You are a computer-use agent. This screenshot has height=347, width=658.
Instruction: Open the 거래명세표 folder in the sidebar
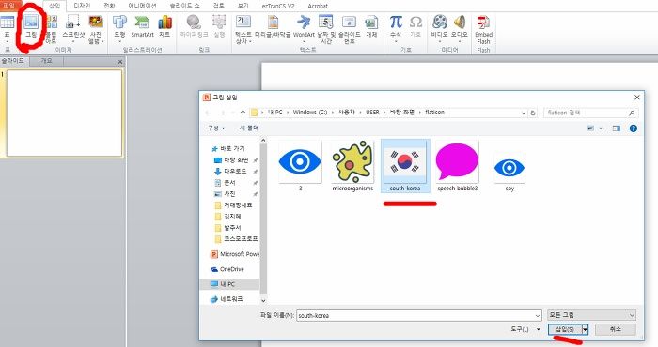point(233,205)
